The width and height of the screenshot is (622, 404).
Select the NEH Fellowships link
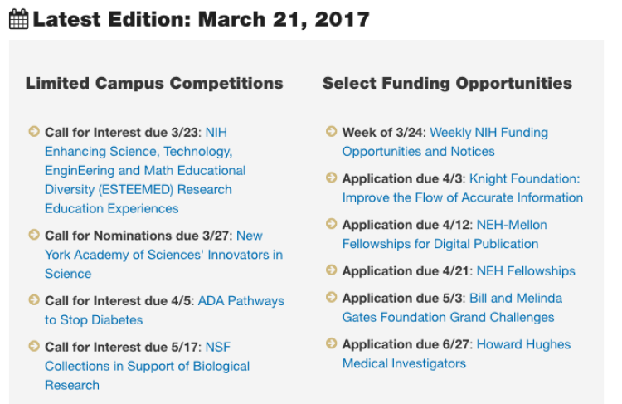pos(526,271)
